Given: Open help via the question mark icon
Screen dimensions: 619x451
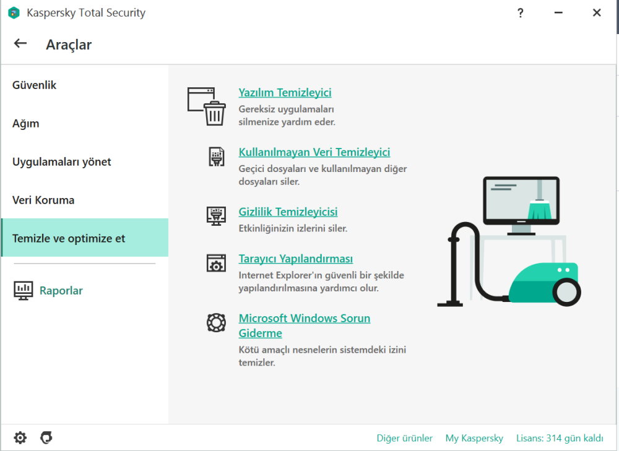Looking at the screenshot, I should [x=521, y=13].
